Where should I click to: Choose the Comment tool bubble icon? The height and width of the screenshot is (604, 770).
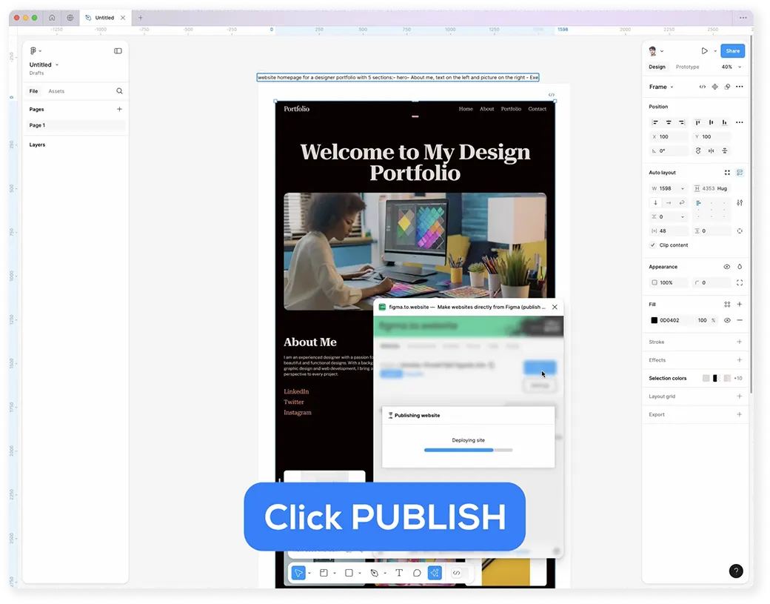click(x=417, y=573)
